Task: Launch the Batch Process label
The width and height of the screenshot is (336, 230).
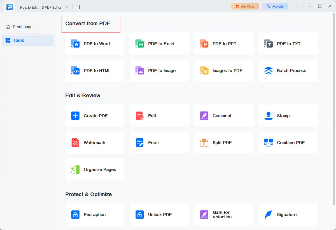Action: tap(291, 71)
